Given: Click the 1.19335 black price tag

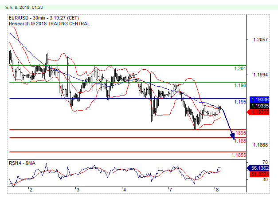Looking at the screenshot, I should (x=259, y=106).
